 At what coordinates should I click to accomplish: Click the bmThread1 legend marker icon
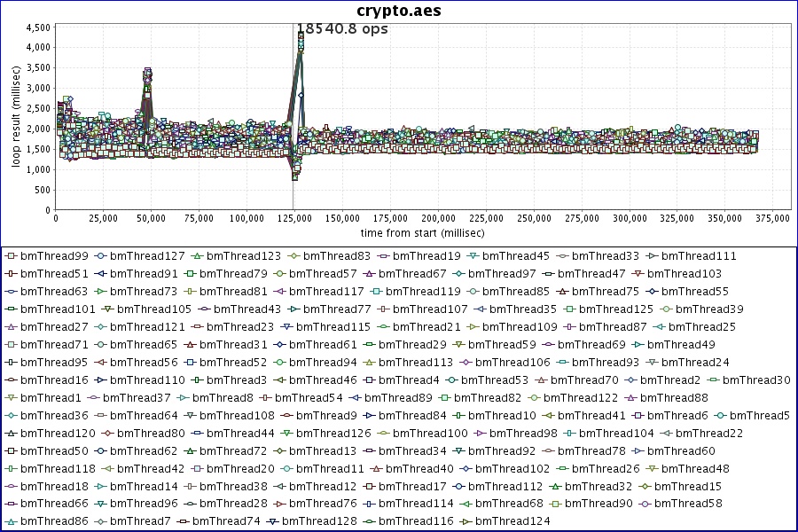[11, 398]
